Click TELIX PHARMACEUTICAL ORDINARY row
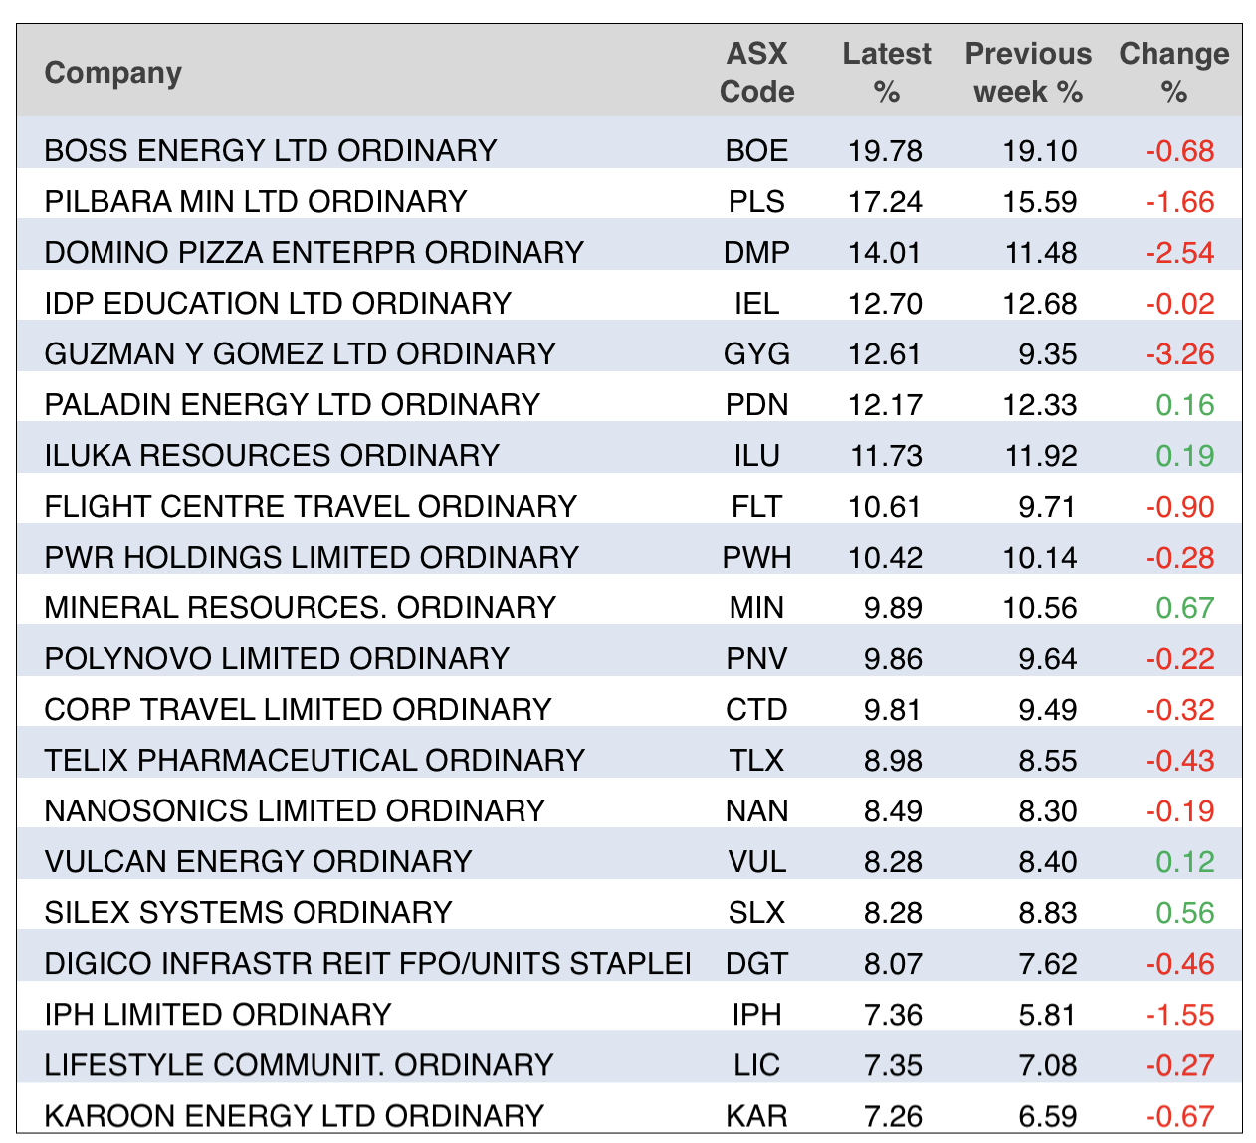1256x1143 pixels. (314, 761)
